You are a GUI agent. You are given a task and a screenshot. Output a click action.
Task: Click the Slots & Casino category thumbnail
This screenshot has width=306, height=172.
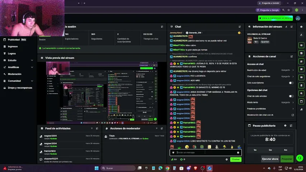click(x=250, y=40)
